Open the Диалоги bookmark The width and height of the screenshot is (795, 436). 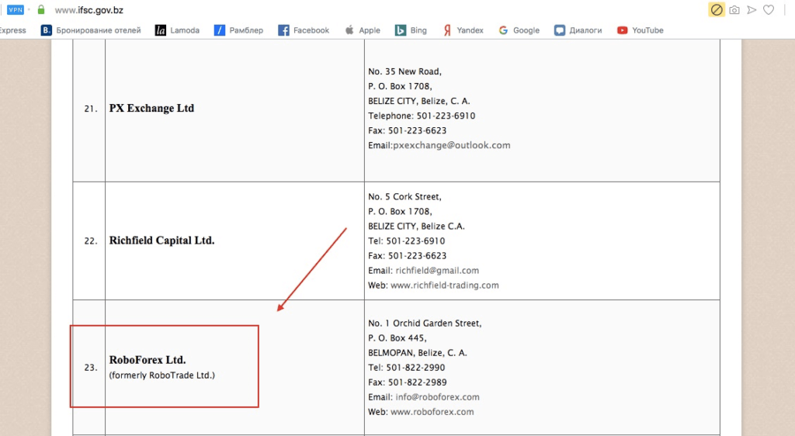pos(578,30)
